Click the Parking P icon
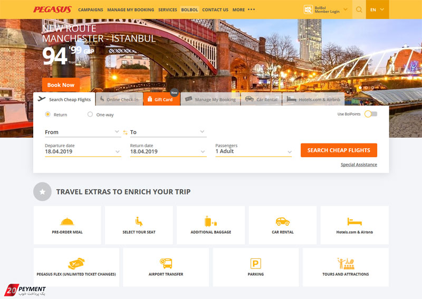 tap(256, 263)
